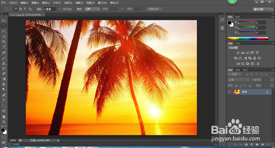Add a Color Balance adjustment
Image resolution: width=275 pixels, height=148 pixels.
pyautogui.click(x=240, y=58)
